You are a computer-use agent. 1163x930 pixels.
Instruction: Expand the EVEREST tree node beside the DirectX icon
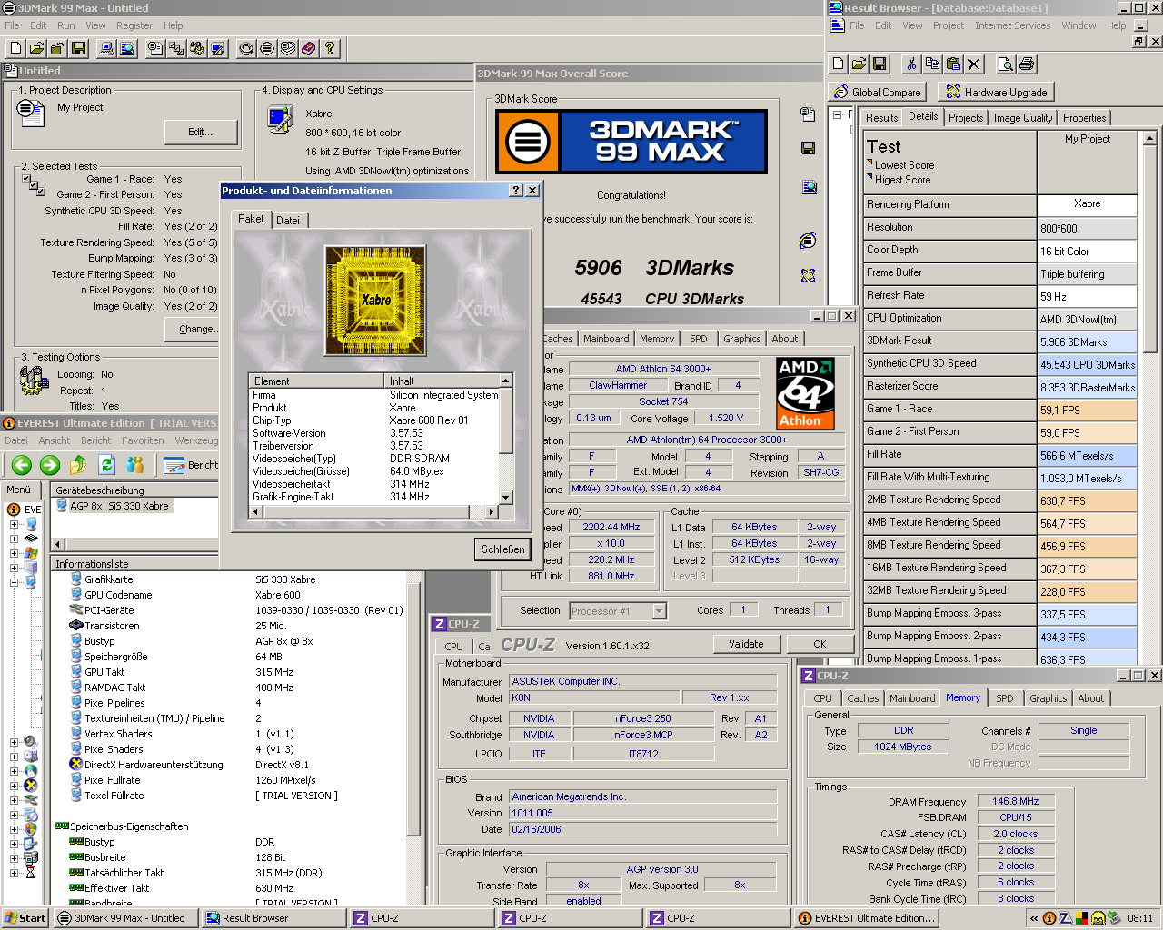click(14, 786)
